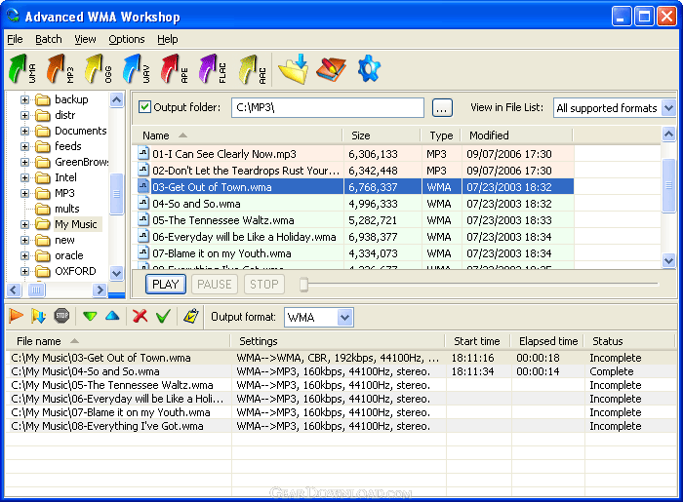Viewport: 683px width, 502px height.
Task: Select the mults folder in tree
Action: pos(67,210)
